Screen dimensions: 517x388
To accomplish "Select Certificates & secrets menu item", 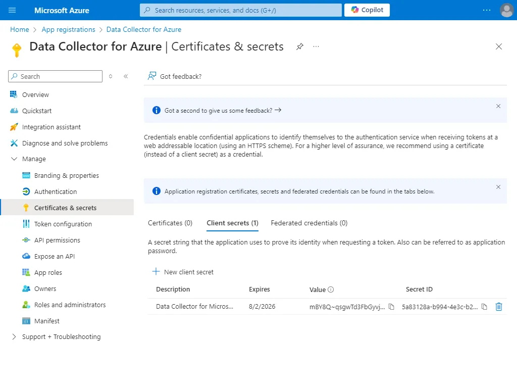I will 67,208.
